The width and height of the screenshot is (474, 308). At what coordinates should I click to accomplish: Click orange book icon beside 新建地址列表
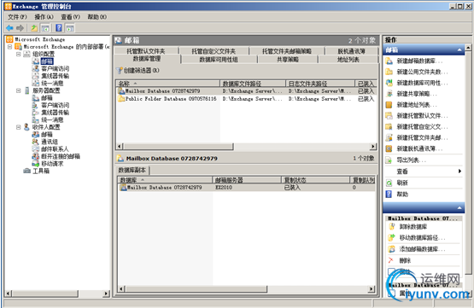[x=389, y=105]
